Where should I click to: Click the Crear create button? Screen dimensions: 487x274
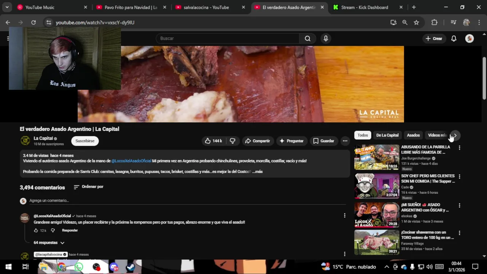[434, 38]
